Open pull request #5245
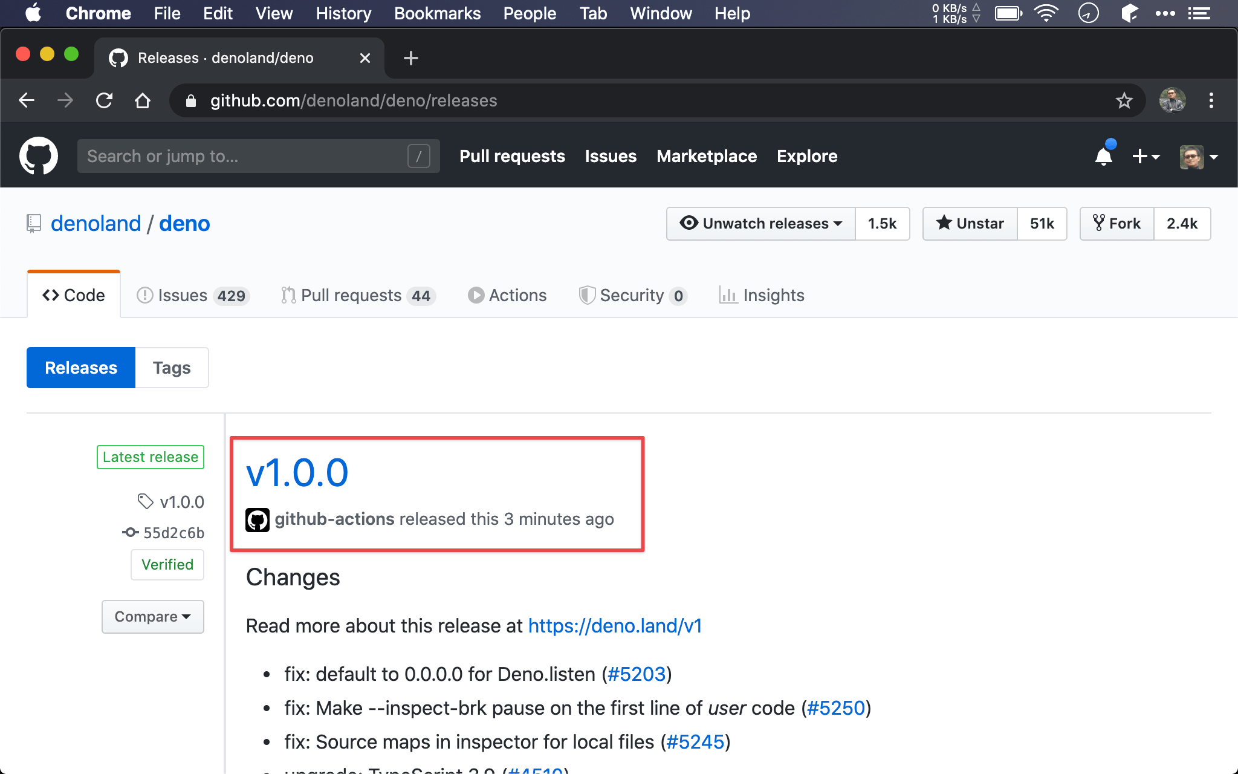 (695, 741)
